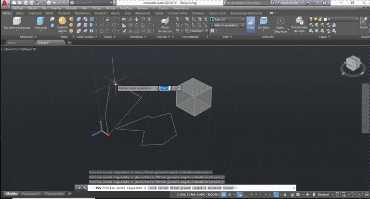Toggle ortho mode in status bar
This screenshot has width=370, height=199.
pyautogui.click(x=245, y=195)
